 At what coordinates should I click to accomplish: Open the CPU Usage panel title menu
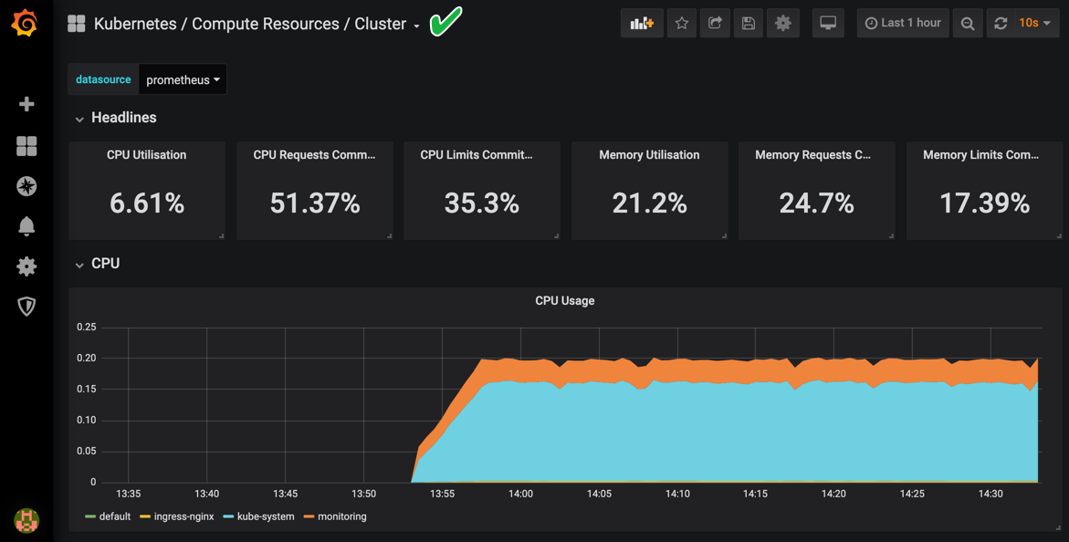[564, 301]
